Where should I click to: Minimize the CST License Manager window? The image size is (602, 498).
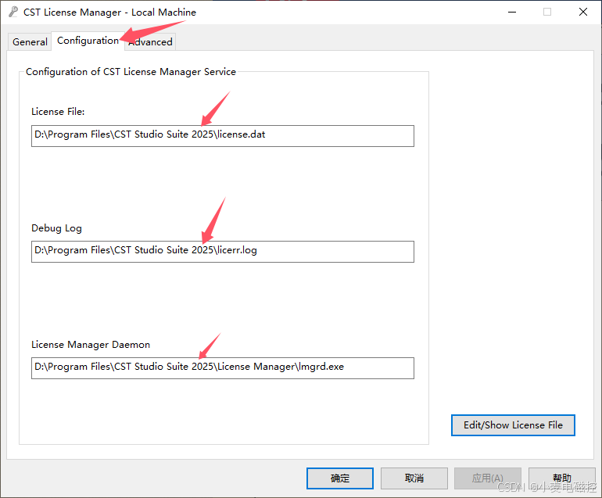[x=512, y=12]
